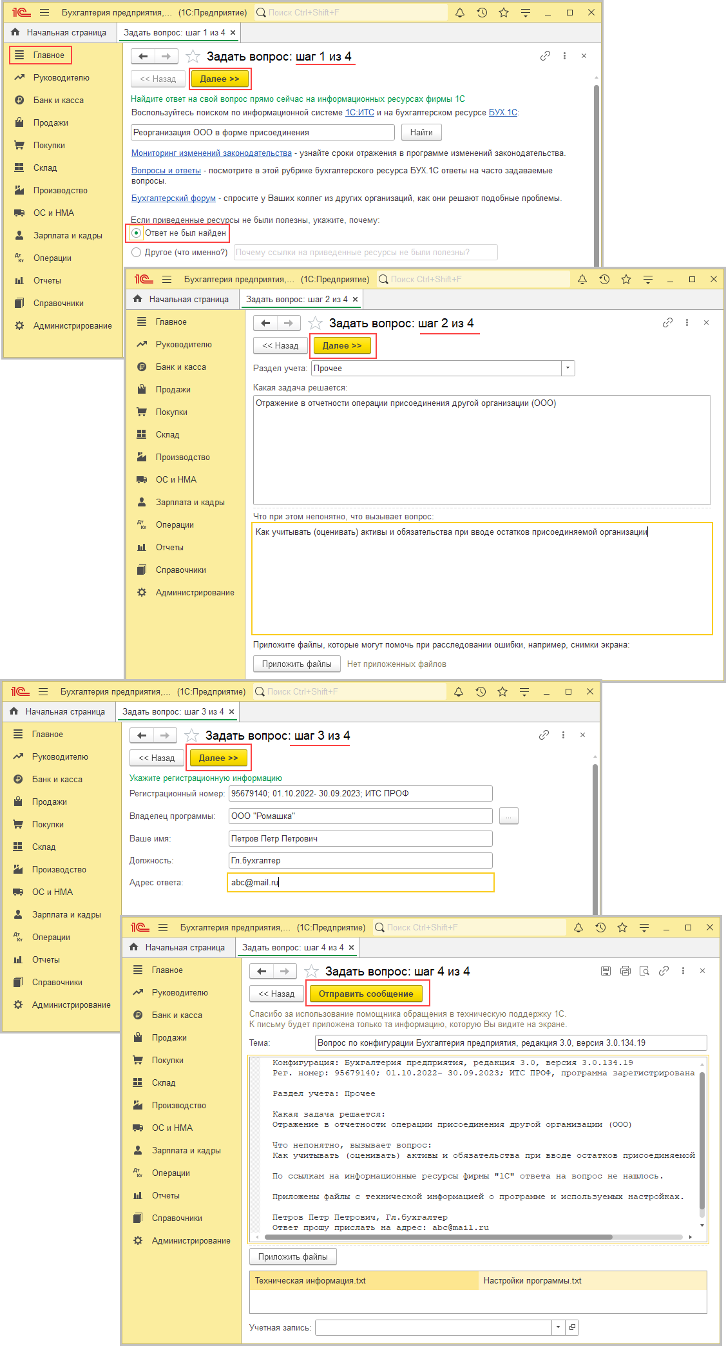Click the print icon in step 4 form
Image resolution: width=726 pixels, height=1346 pixels.
(x=625, y=971)
